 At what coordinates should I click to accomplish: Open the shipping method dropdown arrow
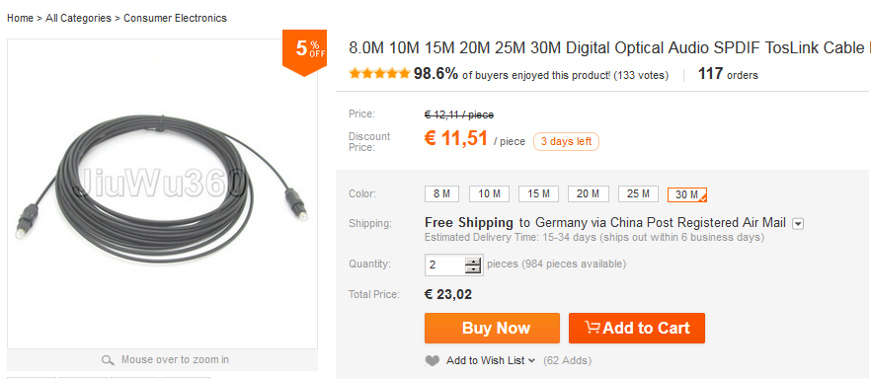[798, 224]
